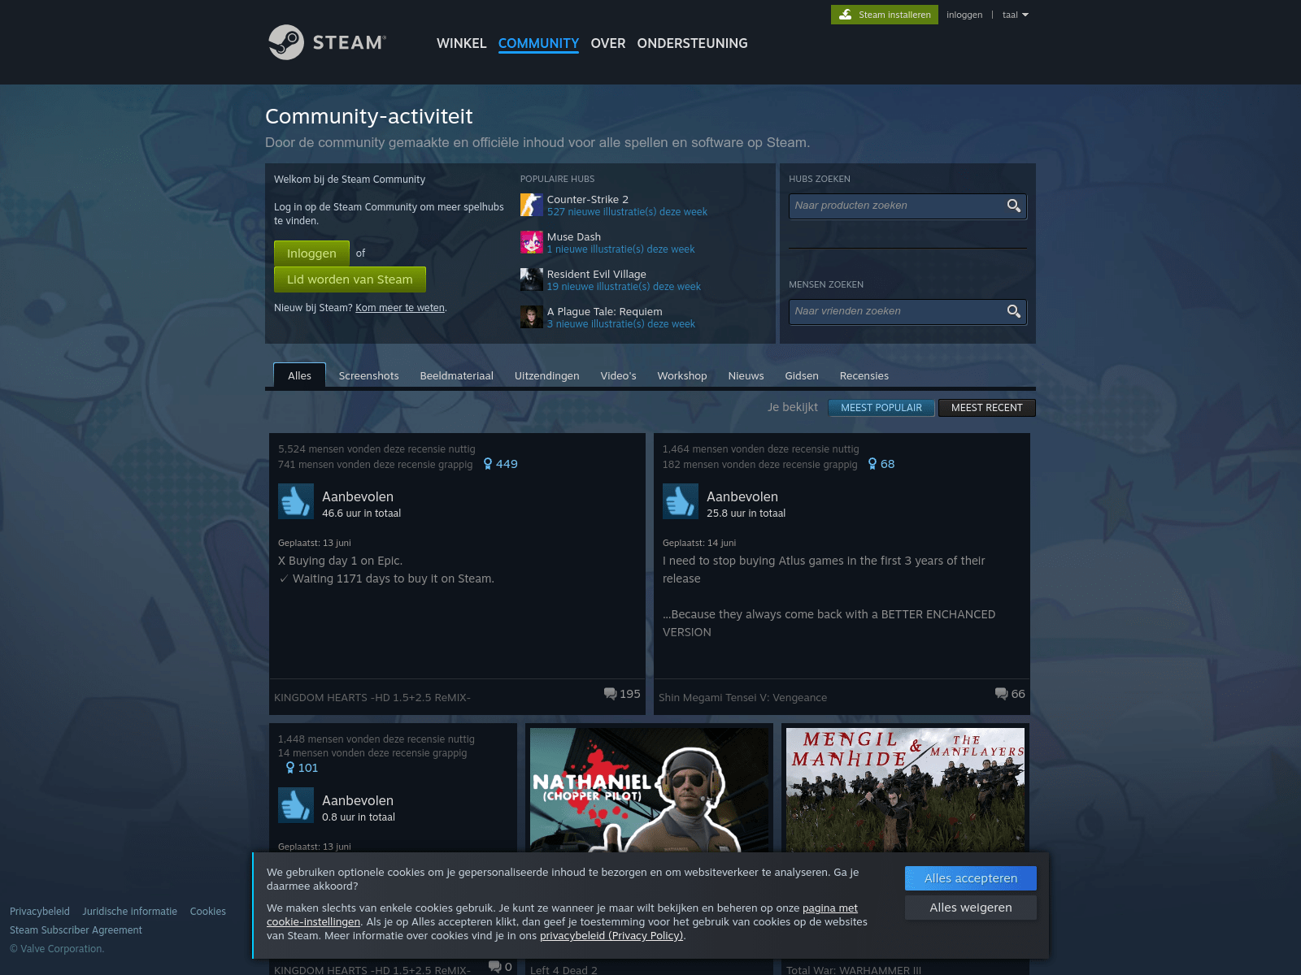Switch to the Nieuws tab
Viewport: 1301px width, 975px height.
pyautogui.click(x=746, y=375)
